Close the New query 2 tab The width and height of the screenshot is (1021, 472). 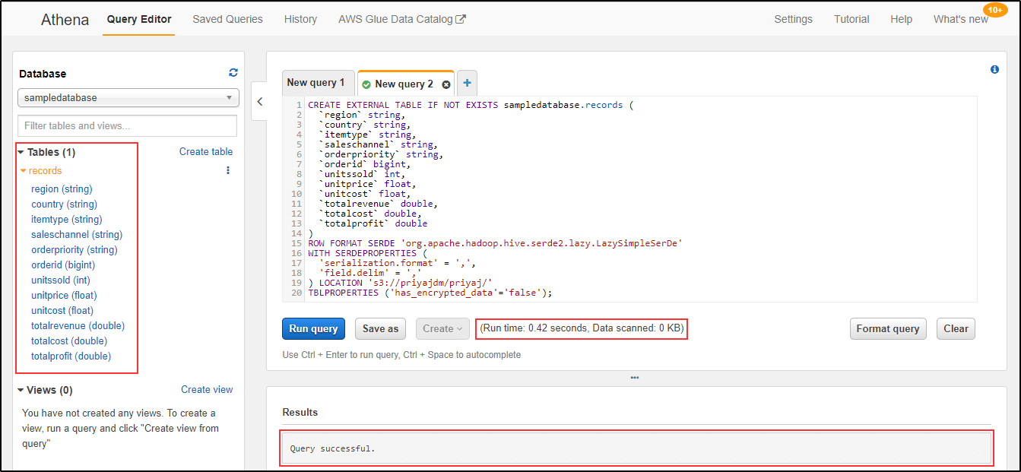[446, 84]
